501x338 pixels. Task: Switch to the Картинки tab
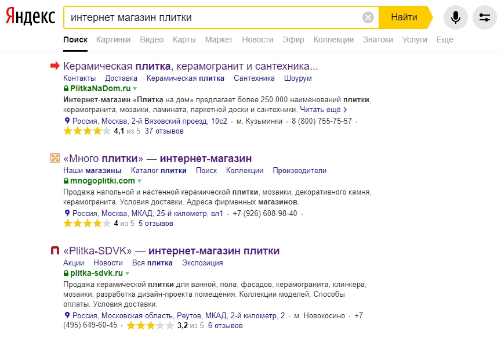click(x=113, y=39)
